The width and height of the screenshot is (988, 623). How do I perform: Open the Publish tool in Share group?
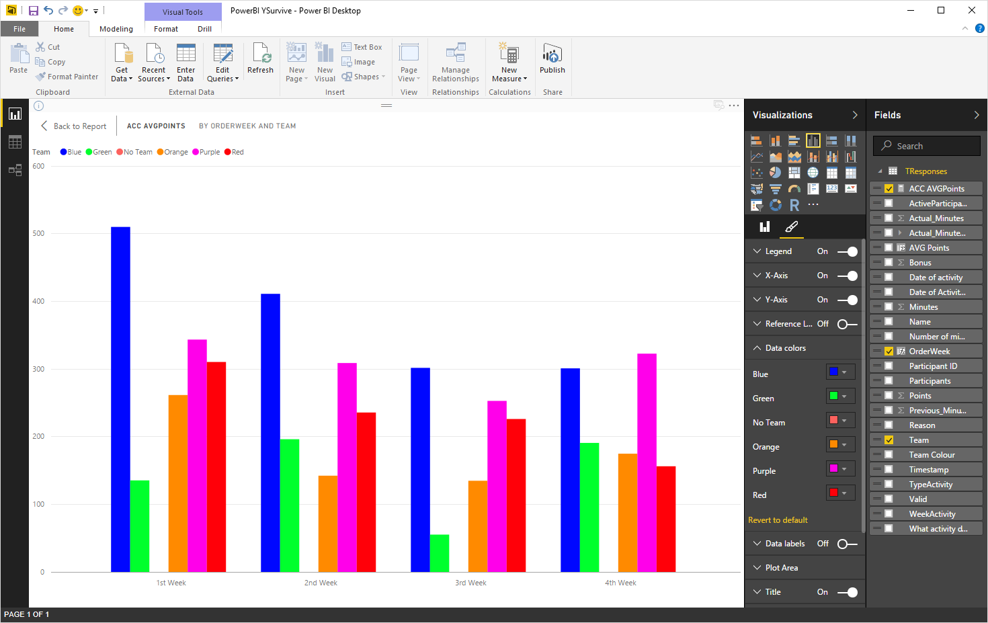[x=552, y=60]
